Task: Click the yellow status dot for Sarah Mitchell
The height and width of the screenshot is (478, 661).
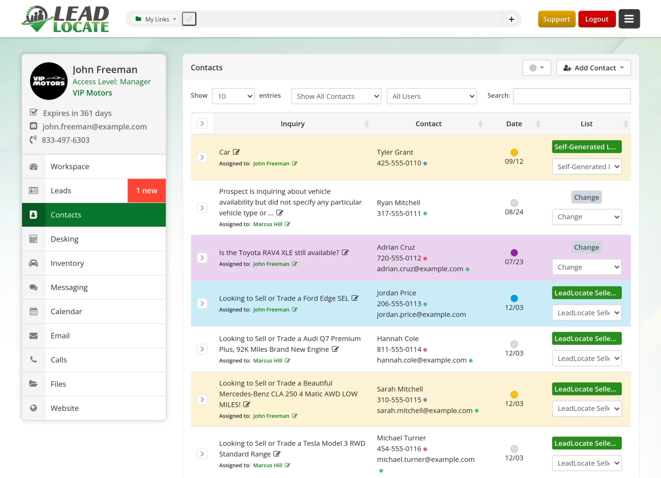Action: (514, 394)
